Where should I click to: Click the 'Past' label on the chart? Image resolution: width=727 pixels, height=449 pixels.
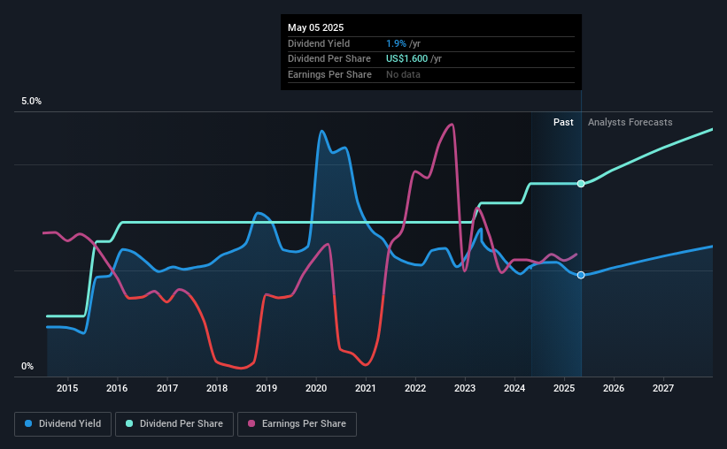coord(563,122)
